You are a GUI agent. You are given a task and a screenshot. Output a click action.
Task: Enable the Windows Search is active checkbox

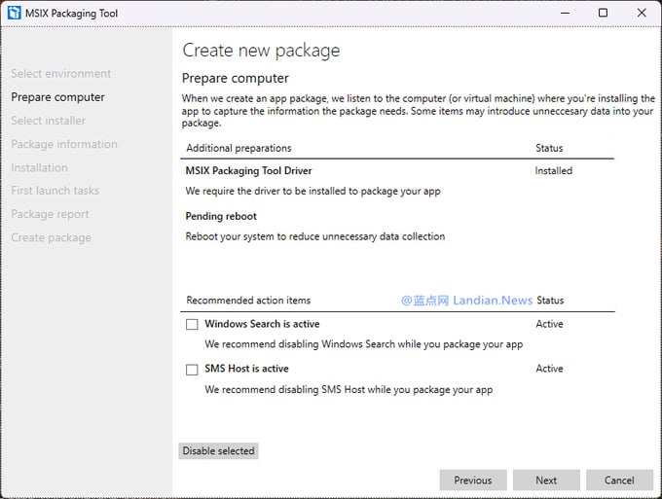[x=192, y=325]
